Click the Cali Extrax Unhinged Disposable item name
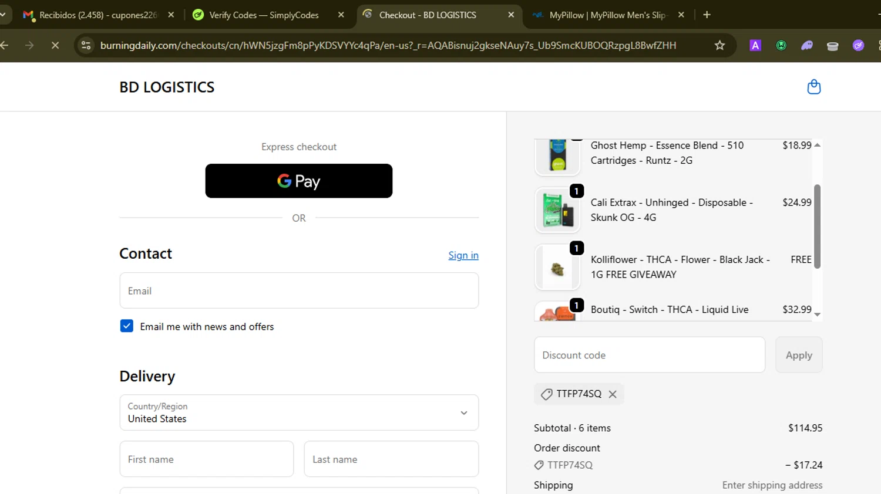Screen dimensions: 881x494 click(672, 210)
